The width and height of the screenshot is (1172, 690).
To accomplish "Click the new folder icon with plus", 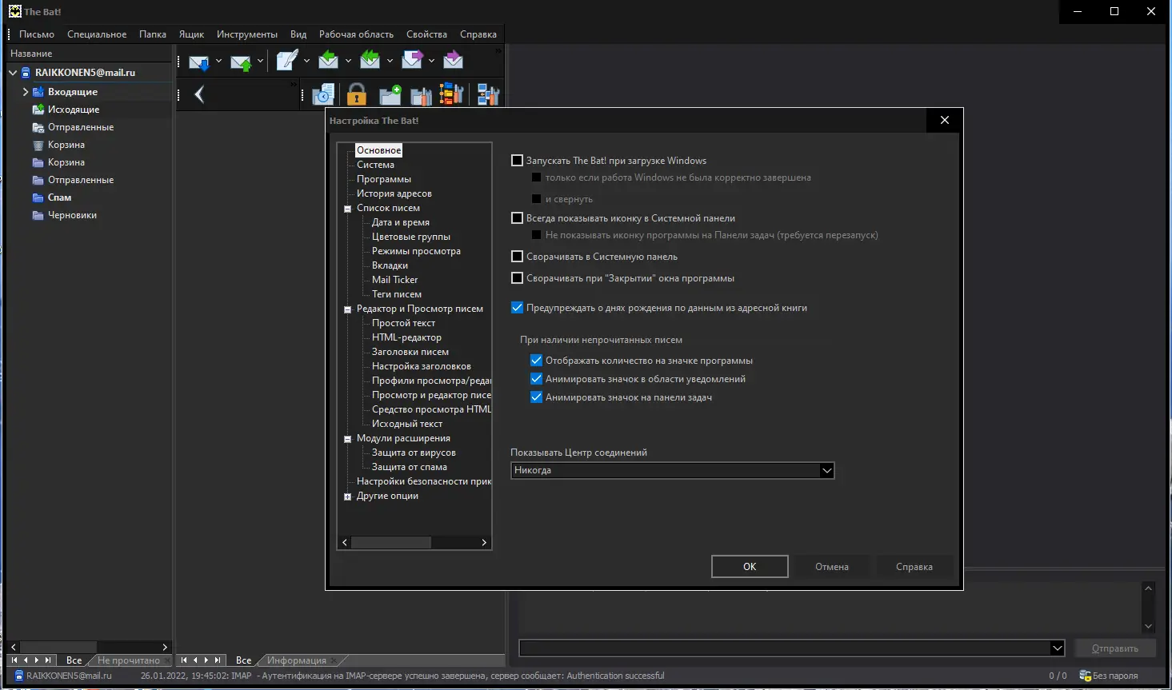I will (x=390, y=95).
